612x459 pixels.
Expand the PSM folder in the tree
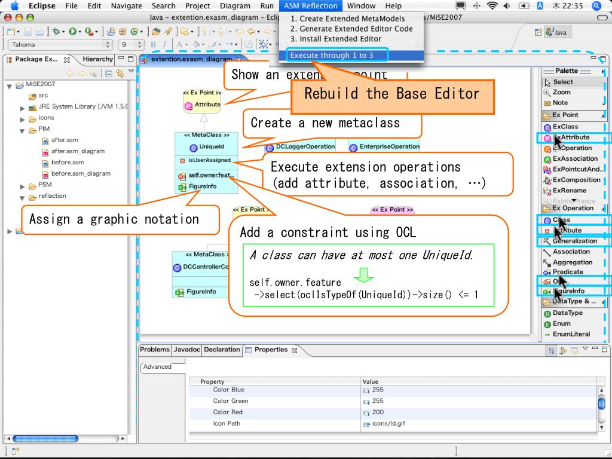pos(23,185)
